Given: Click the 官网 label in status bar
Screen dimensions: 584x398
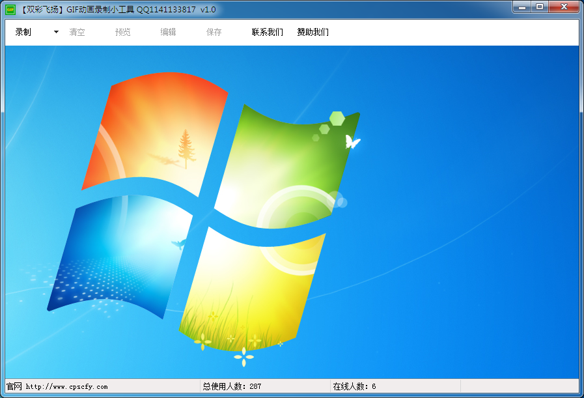Looking at the screenshot, I should [14, 386].
